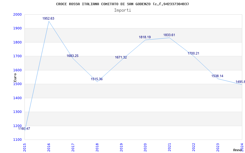Viewport: 245px width, 153px height.
Task: Click the y-axis value 1400
Action: tap(17, 98)
